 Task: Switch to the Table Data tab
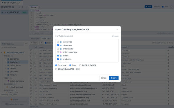point(46,39)
